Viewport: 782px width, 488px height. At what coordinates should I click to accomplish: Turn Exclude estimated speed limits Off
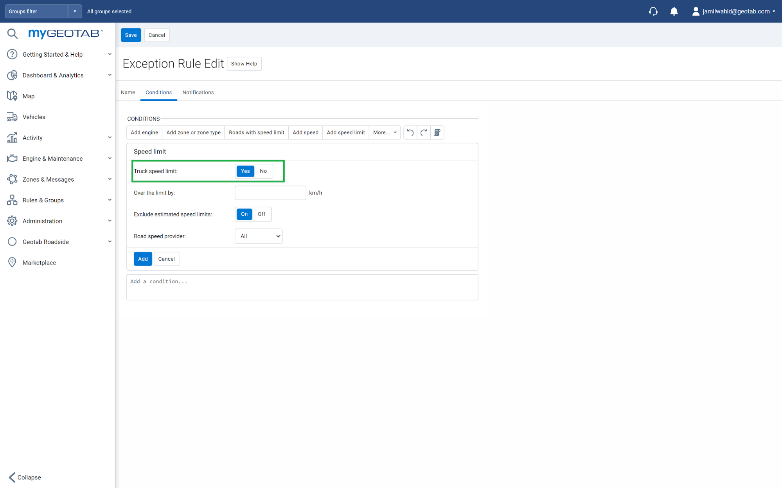pos(261,214)
